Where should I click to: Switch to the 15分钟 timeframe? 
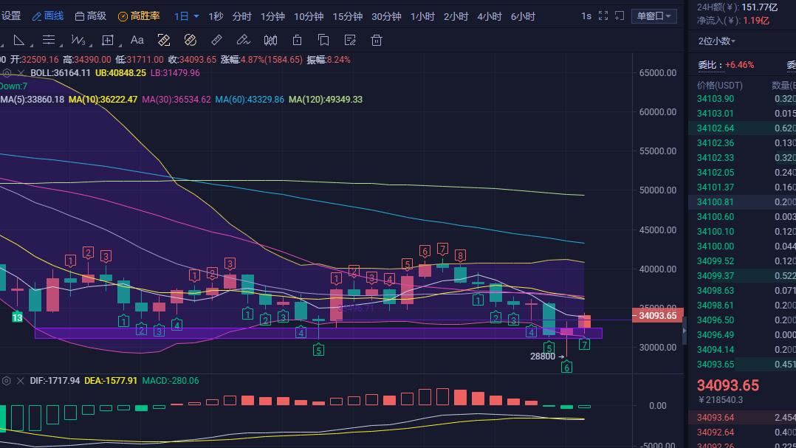click(x=347, y=15)
